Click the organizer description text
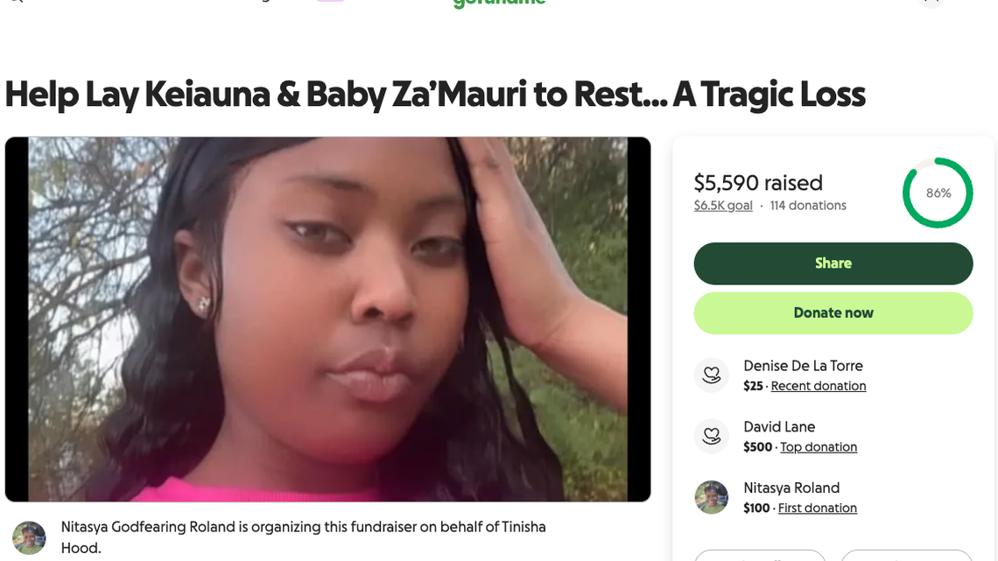998x561 pixels. click(x=303, y=536)
